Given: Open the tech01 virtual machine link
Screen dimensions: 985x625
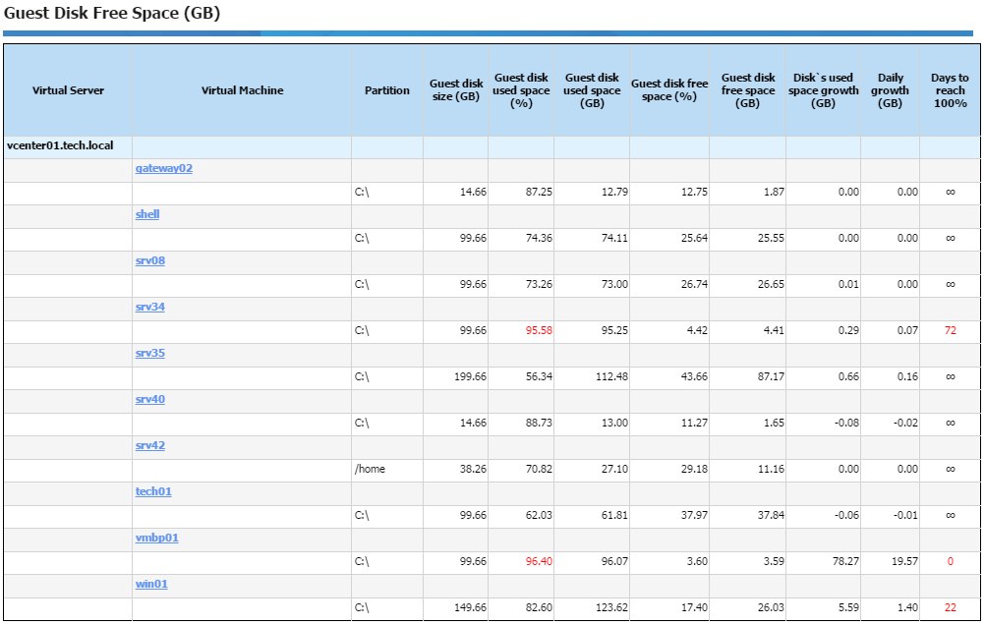Looking at the screenshot, I should coord(153,491).
